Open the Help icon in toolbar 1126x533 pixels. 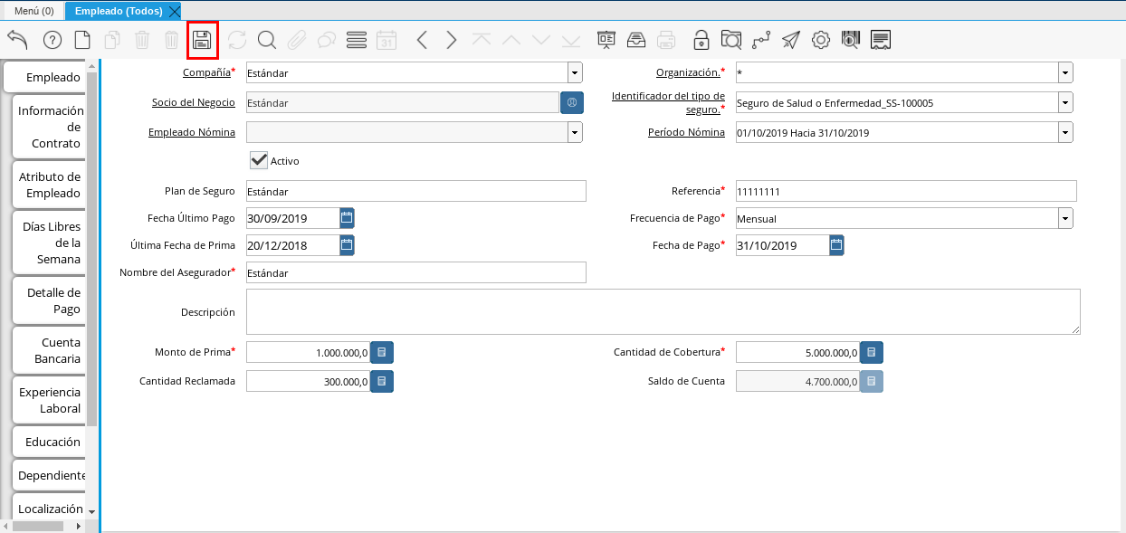point(52,40)
